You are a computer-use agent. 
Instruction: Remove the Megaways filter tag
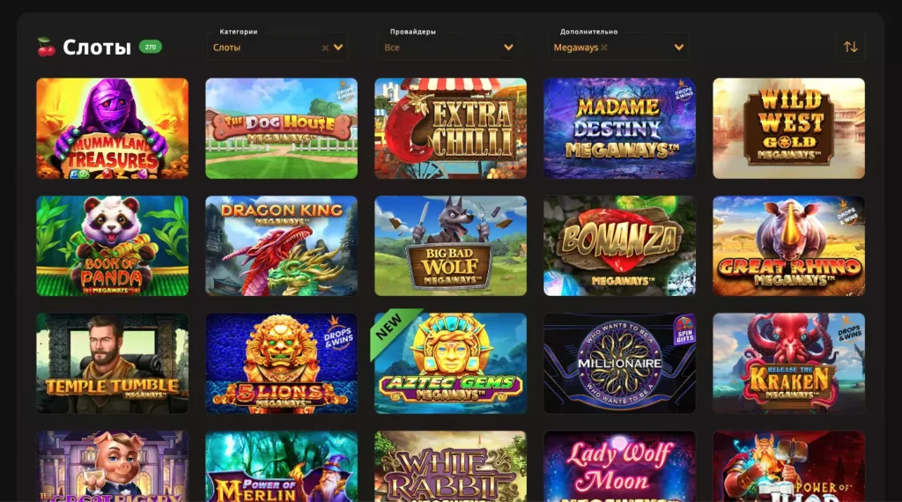[604, 48]
